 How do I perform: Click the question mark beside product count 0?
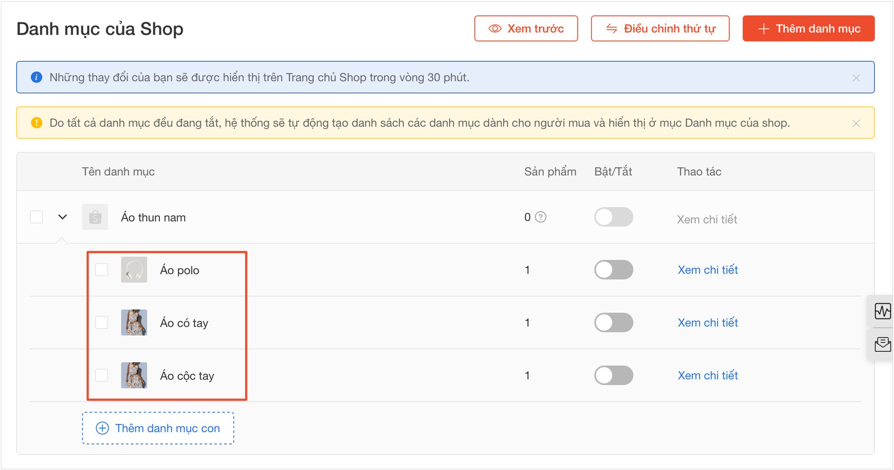[541, 217]
